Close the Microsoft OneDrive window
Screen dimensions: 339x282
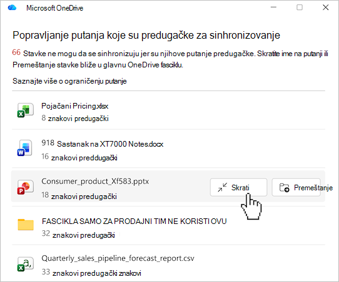(x=326, y=7)
